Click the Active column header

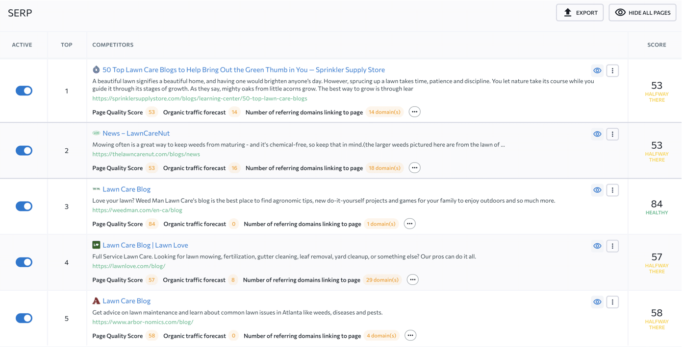pos(22,45)
